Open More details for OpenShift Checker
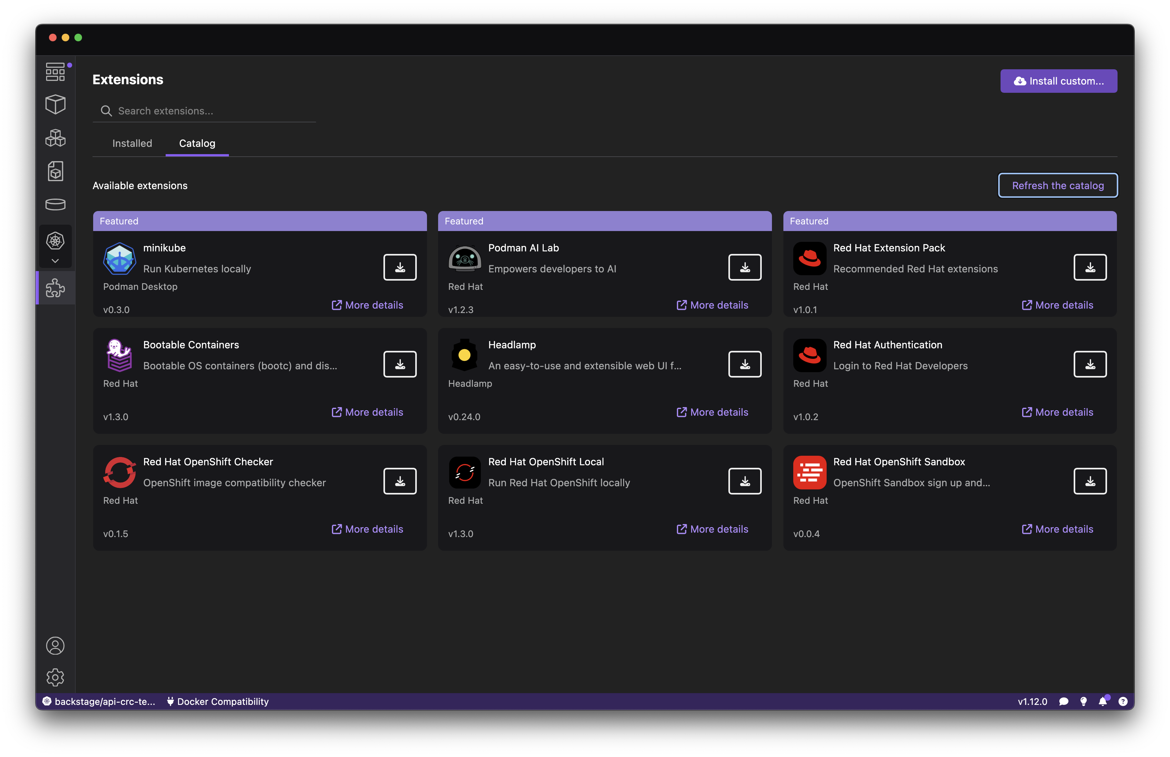The height and width of the screenshot is (757, 1170). (x=368, y=529)
